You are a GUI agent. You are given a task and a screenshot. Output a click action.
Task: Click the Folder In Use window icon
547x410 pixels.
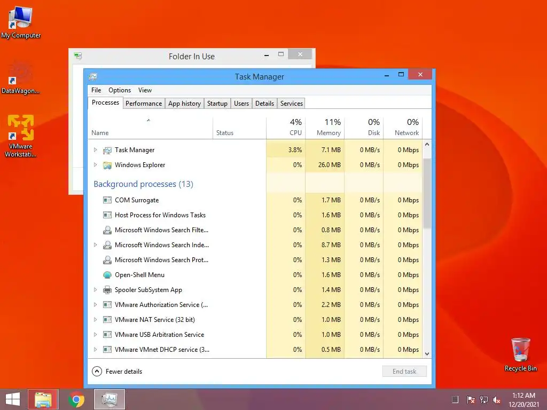(x=78, y=56)
